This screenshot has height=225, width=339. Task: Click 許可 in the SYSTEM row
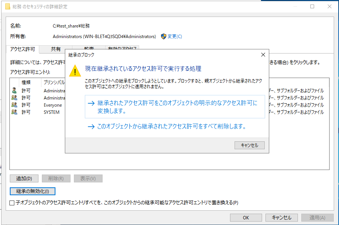(x=26, y=112)
